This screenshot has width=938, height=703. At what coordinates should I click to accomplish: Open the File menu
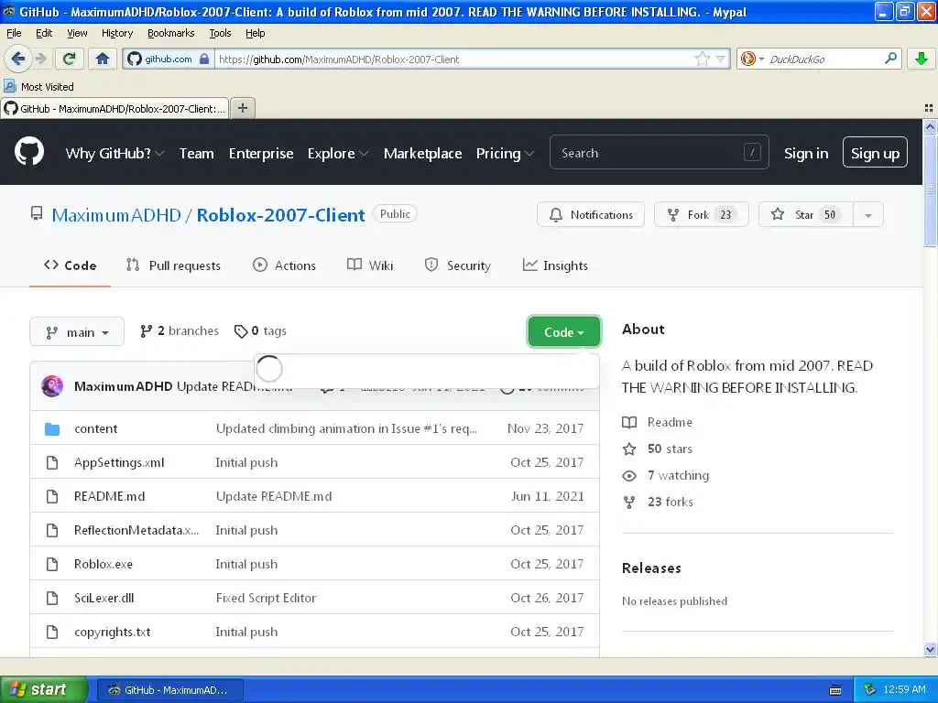click(14, 33)
